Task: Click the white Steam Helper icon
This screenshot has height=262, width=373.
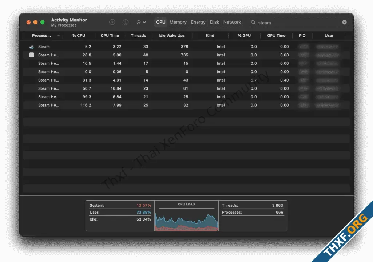Action: pos(32,55)
